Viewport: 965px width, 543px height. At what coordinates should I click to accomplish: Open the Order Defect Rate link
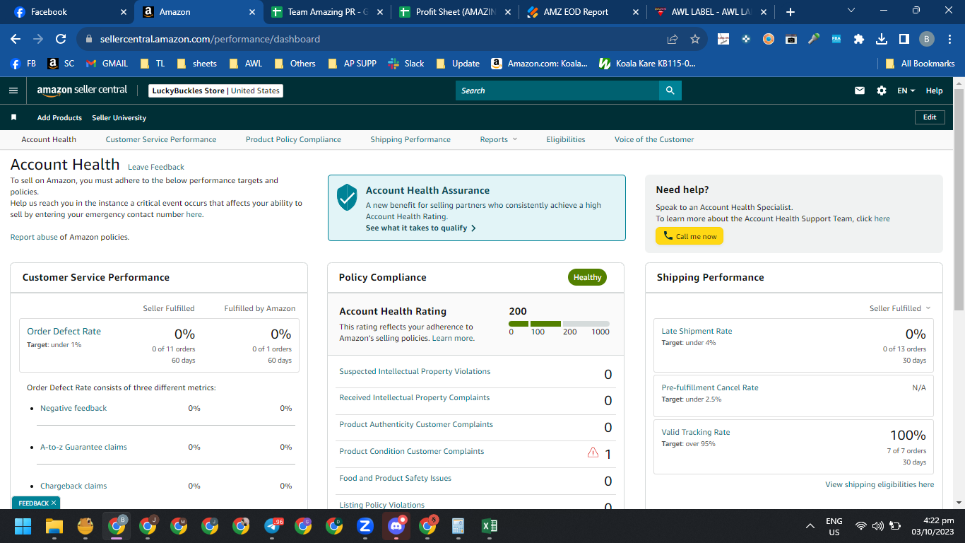click(64, 332)
